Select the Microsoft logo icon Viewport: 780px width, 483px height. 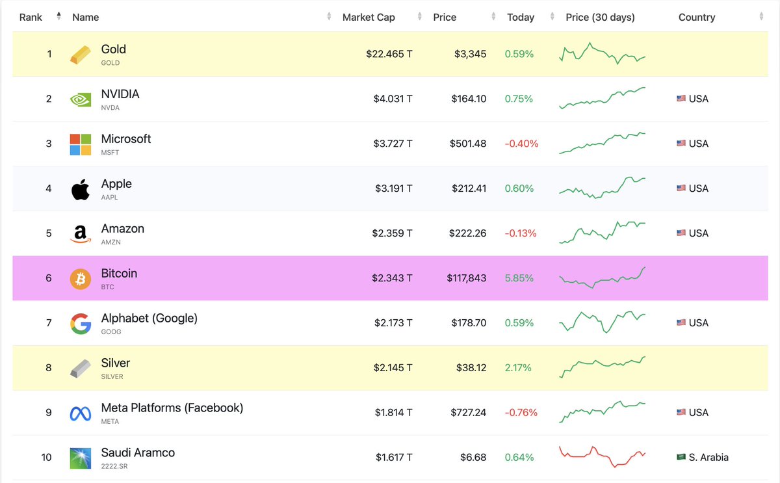tap(79, 143)
